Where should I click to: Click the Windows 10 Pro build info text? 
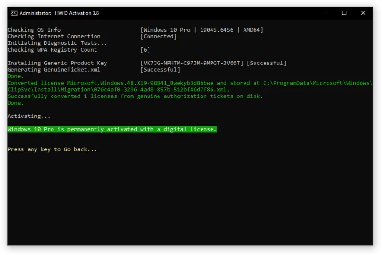coord(202,30)
